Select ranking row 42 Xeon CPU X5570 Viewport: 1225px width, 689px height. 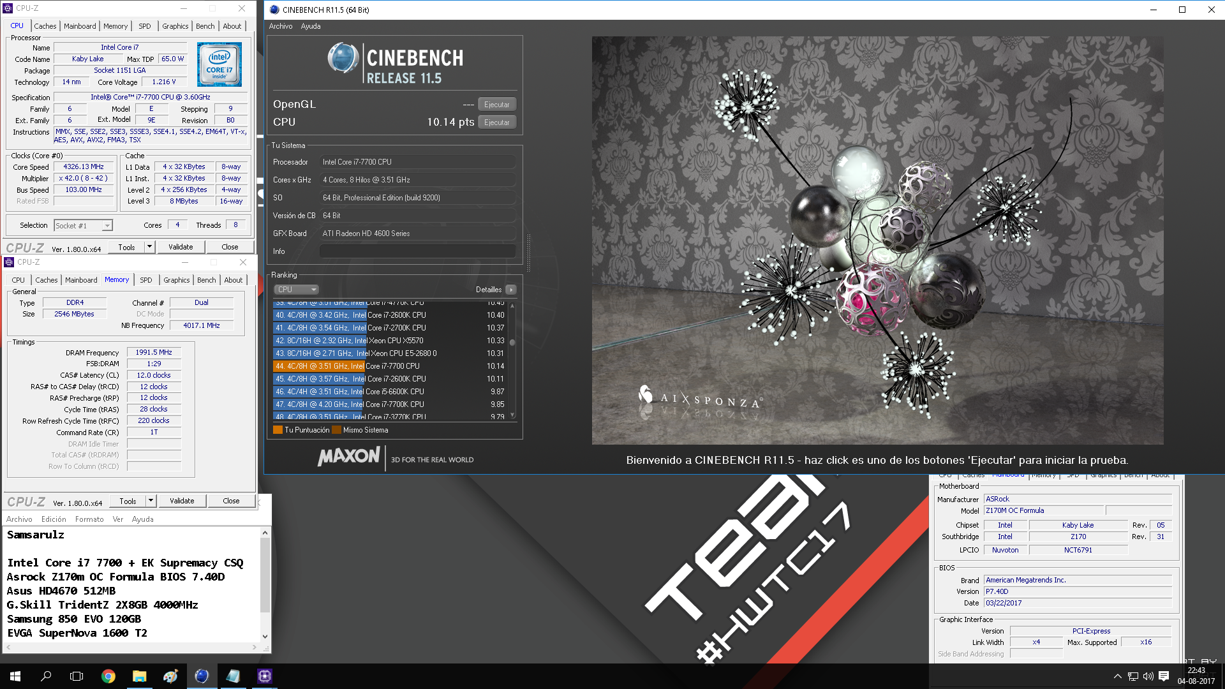click(390, 341)
